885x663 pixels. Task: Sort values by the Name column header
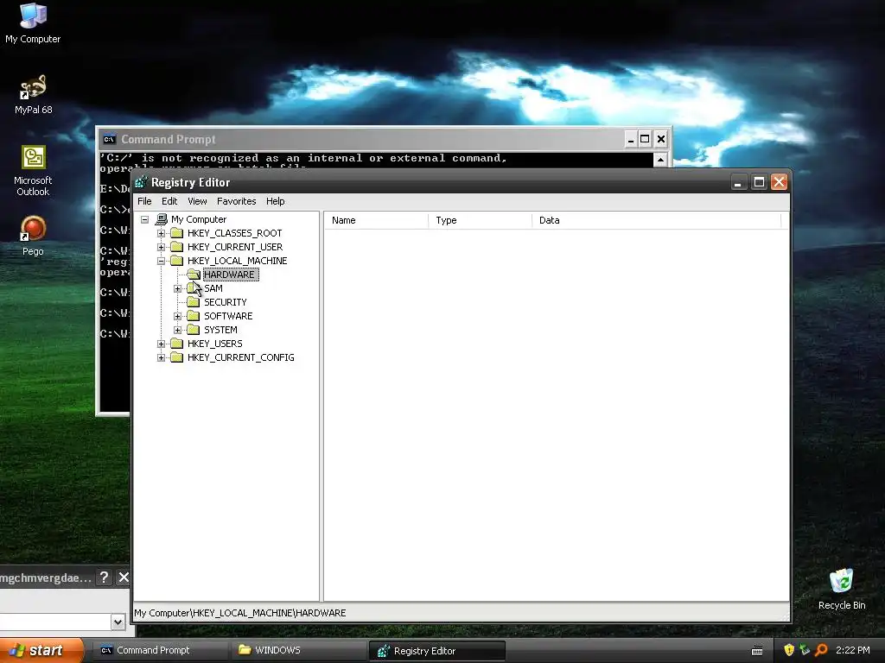(x=376, y=220)
